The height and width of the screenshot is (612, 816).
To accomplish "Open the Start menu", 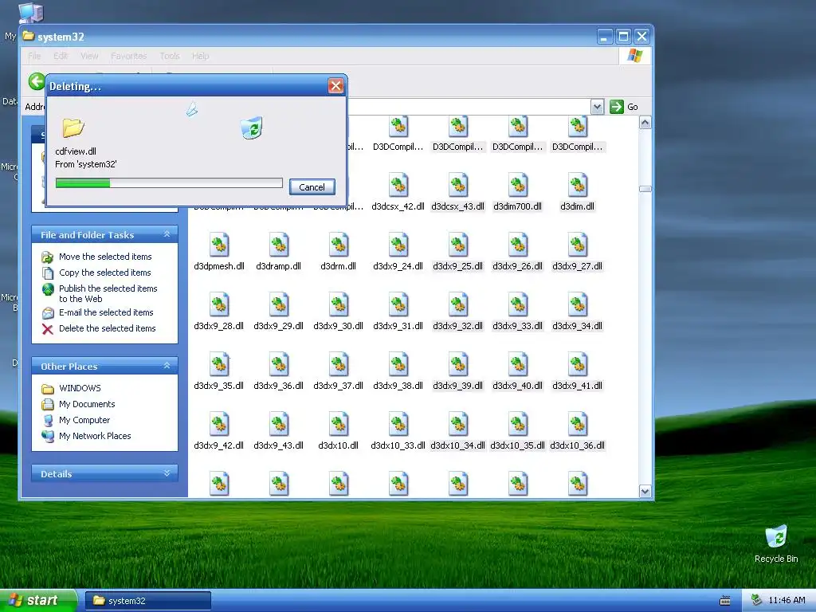I will point(38,600).
